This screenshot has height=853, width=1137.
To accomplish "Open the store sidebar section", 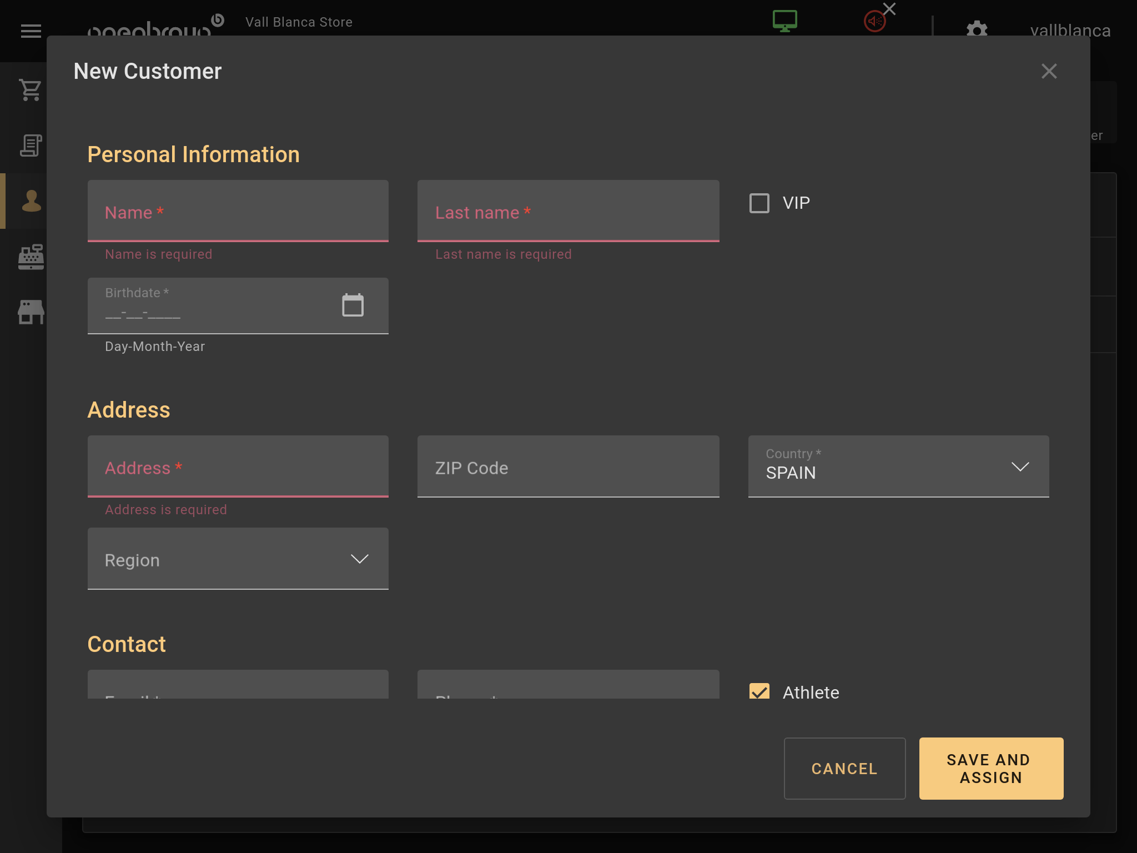I will coord(31,312).
